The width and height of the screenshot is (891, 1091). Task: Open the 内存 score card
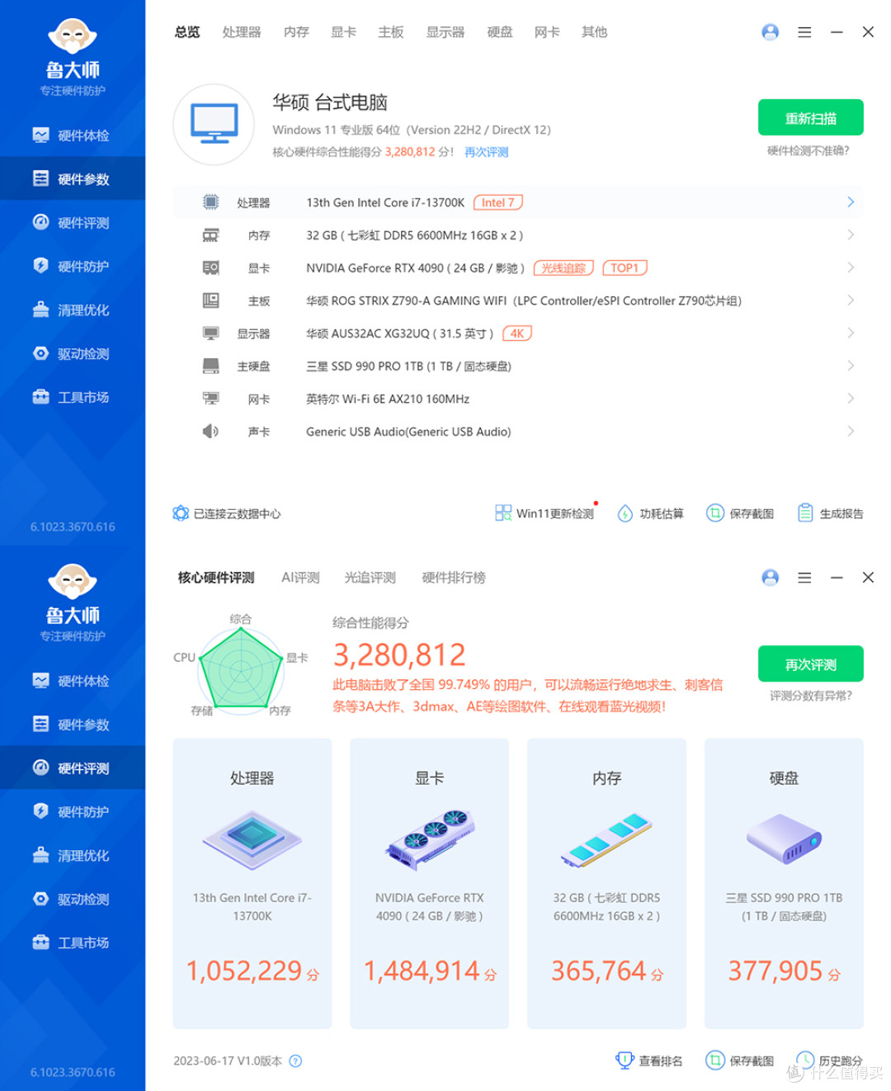607,884
